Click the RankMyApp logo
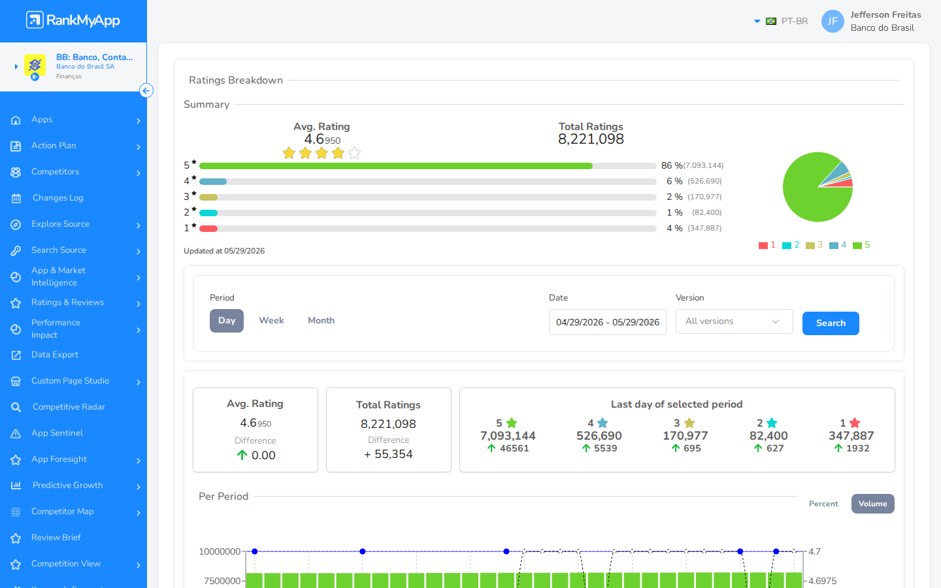The image size is (941, 588). tap(73, 20)
